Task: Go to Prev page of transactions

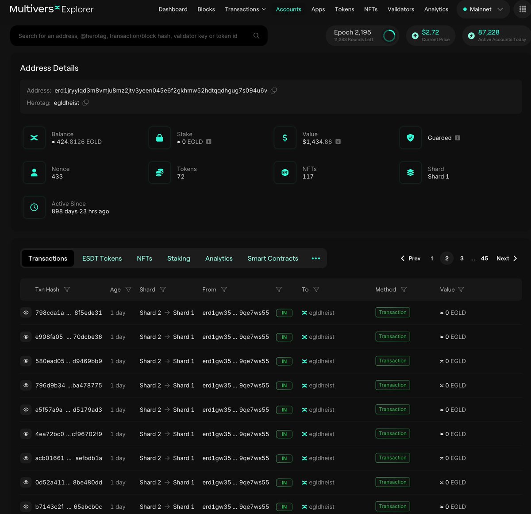Action: tap(411, 259)
